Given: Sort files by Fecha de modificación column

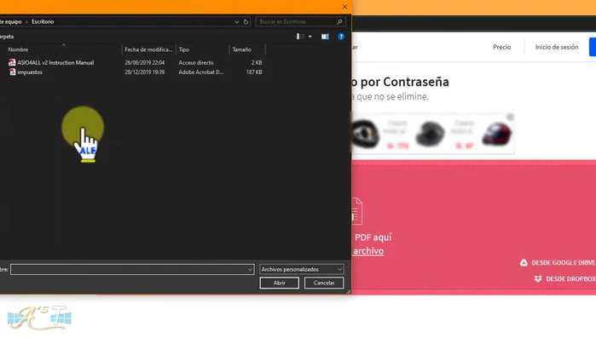Looking at the screenshot, I should pos(148,49).
